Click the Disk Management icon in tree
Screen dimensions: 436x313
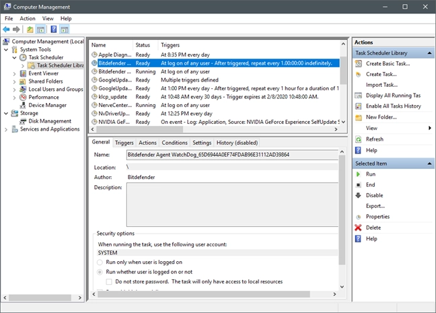click(23, 121)
